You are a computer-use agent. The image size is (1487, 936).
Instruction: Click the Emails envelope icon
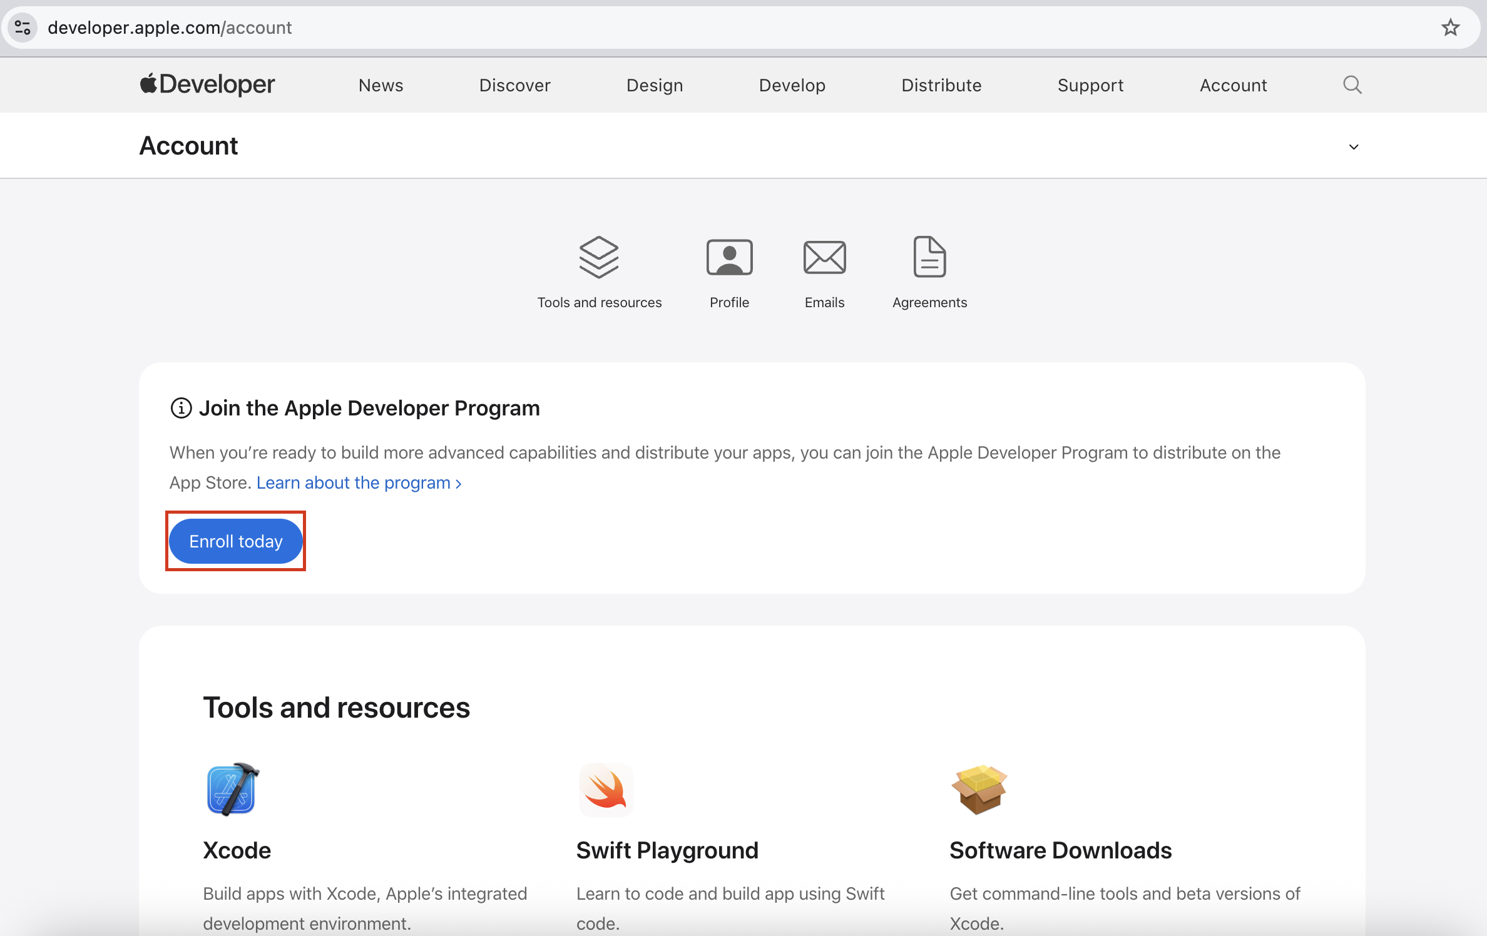pyautogui.click(x=824, y=257)
